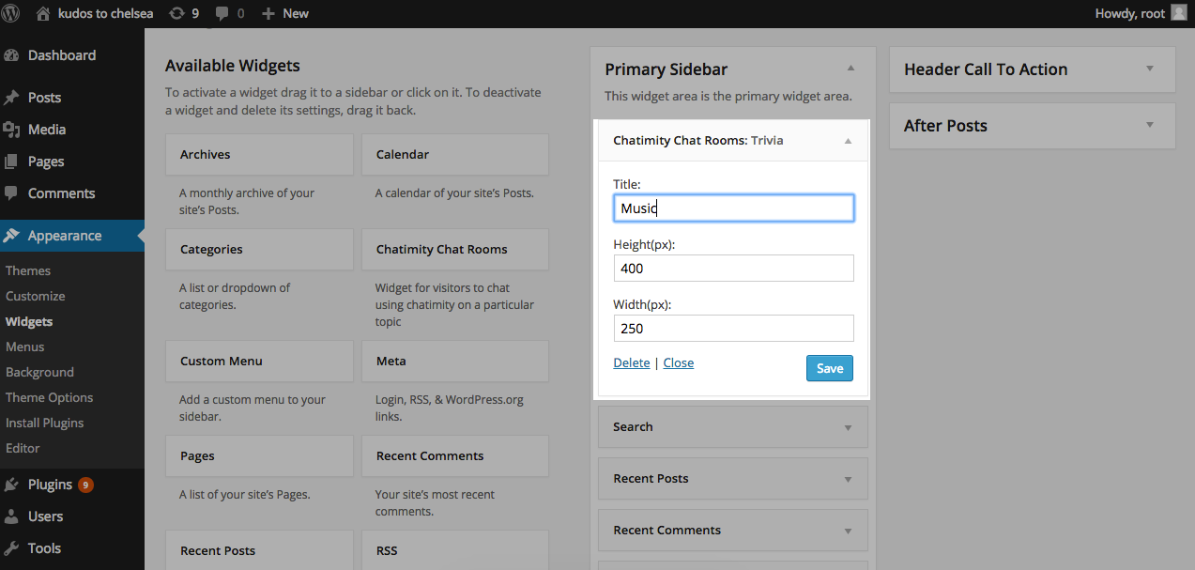Screen dimensions: 1195x570
Task: Select the Categories available widget
Action: tap(259, 249)
